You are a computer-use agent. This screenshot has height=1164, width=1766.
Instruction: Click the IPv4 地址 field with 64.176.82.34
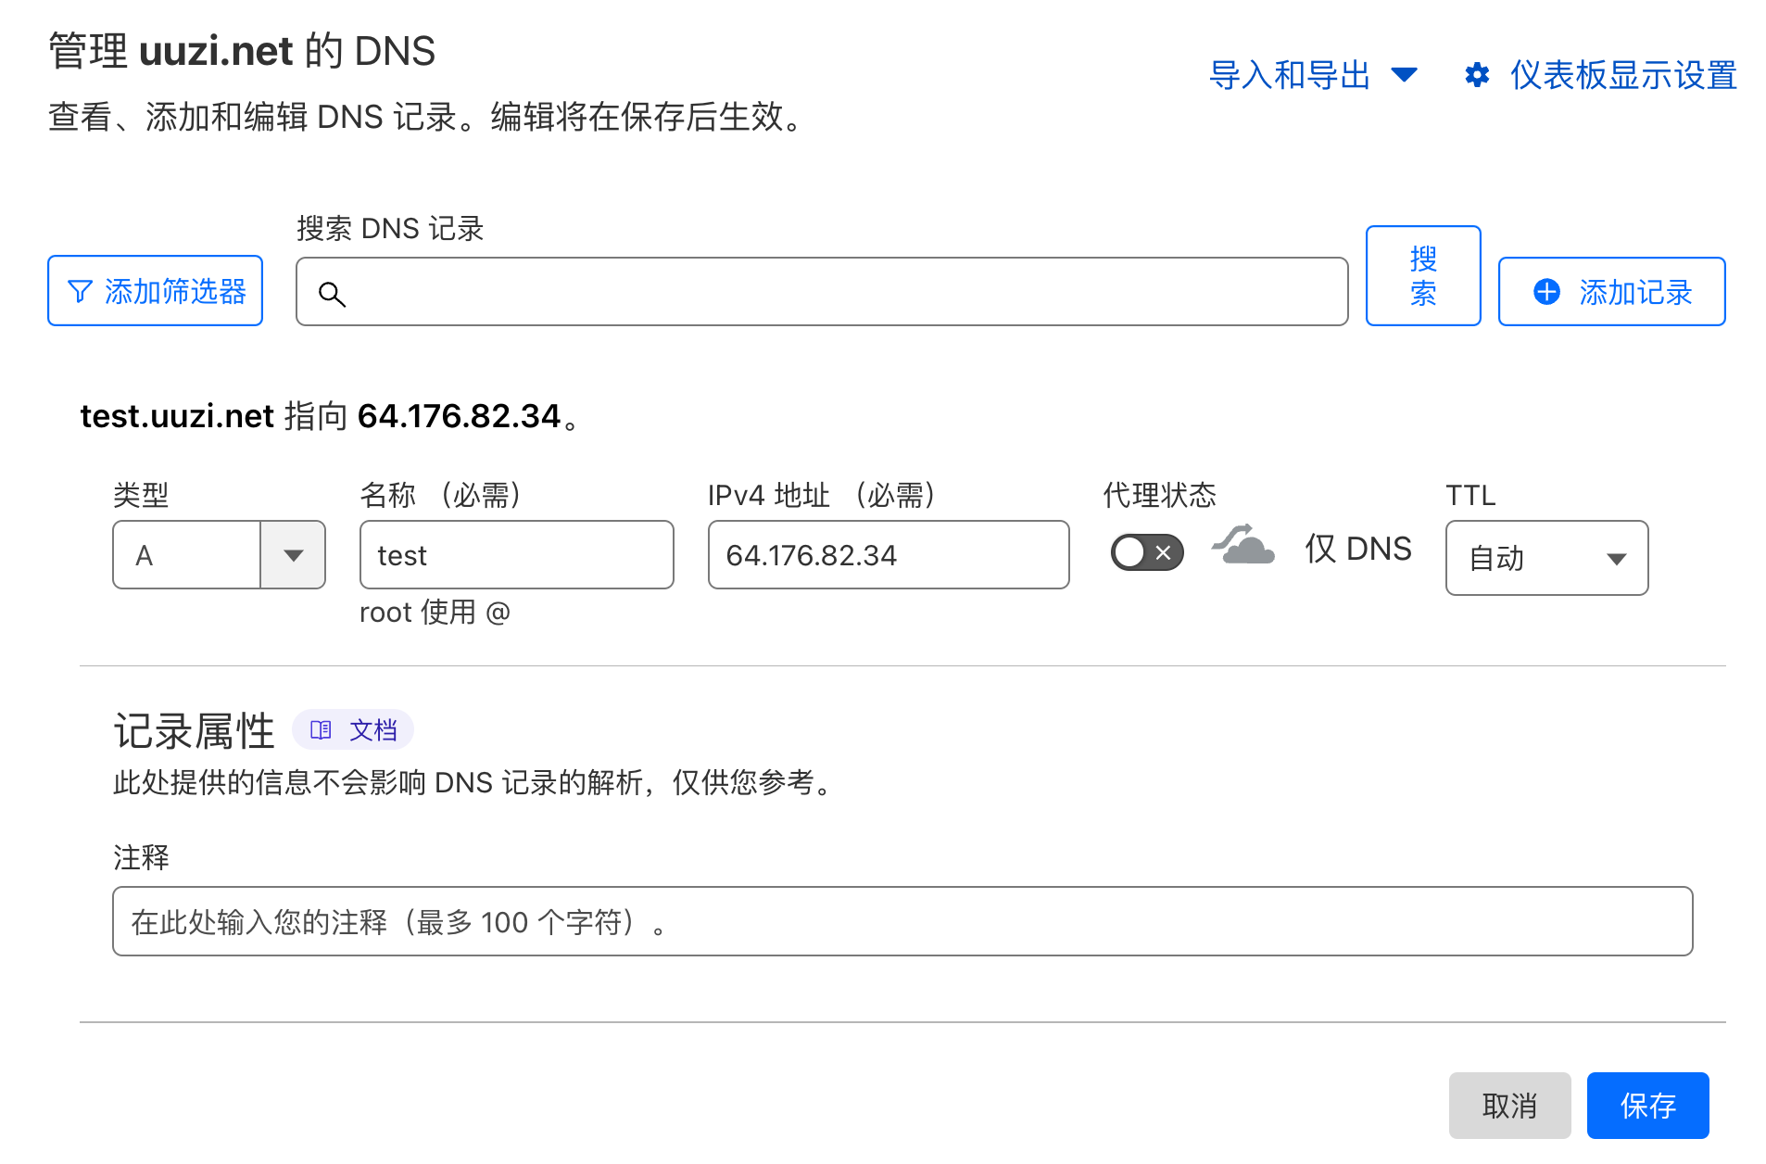[x=889, y=555]
